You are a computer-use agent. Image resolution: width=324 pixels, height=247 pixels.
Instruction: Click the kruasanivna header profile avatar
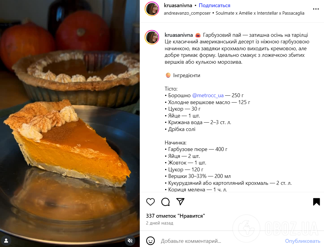(152, 9)
